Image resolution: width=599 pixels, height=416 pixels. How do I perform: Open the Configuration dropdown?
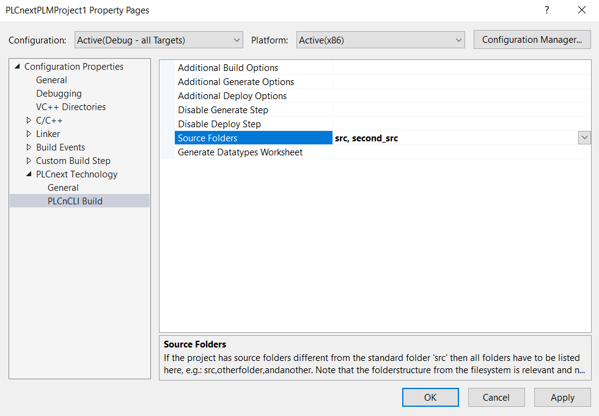[158, 40]
